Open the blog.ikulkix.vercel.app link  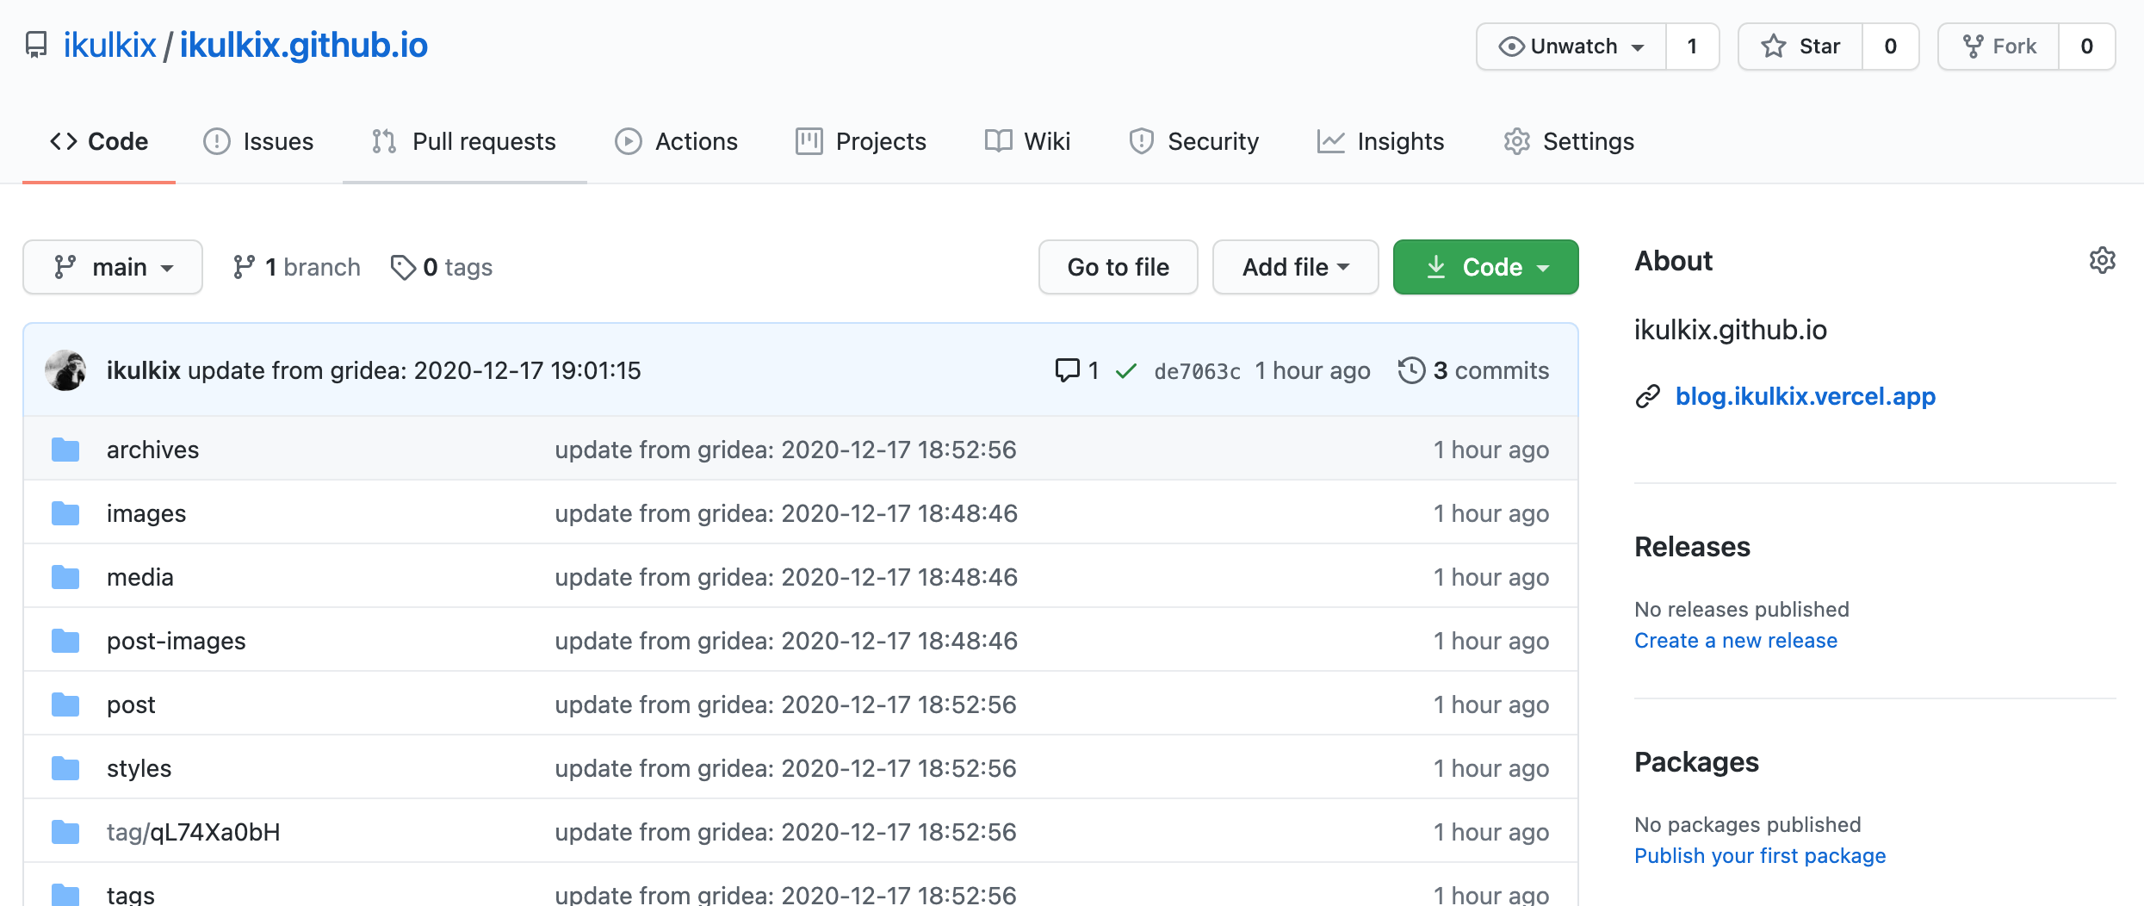(1805, 396)
